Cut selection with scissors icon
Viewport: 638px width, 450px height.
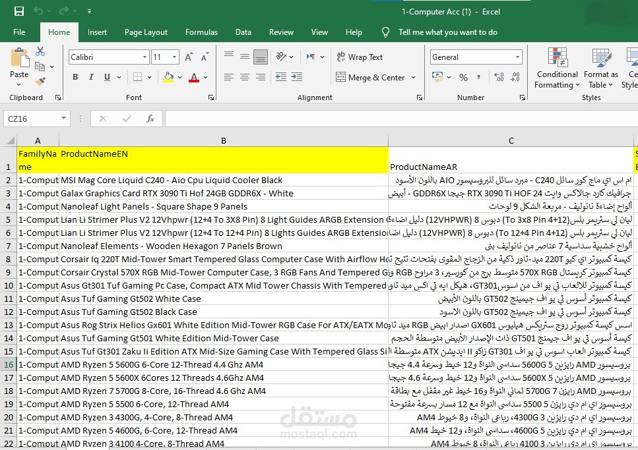(x=40, y=51)
